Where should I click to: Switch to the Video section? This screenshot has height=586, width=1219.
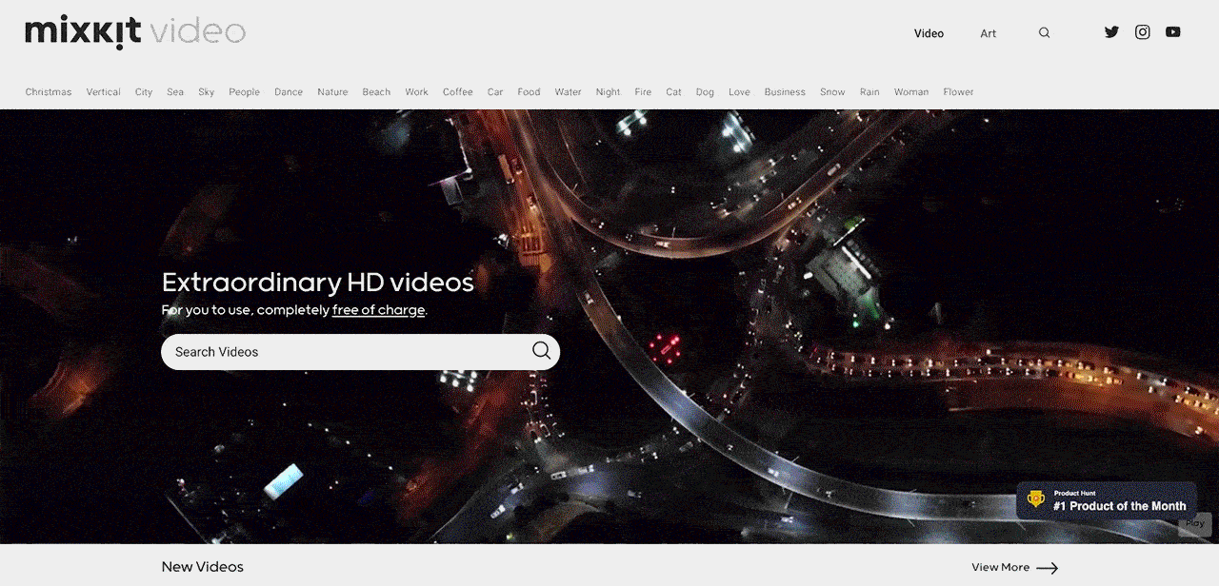click(x=929, y=33)
